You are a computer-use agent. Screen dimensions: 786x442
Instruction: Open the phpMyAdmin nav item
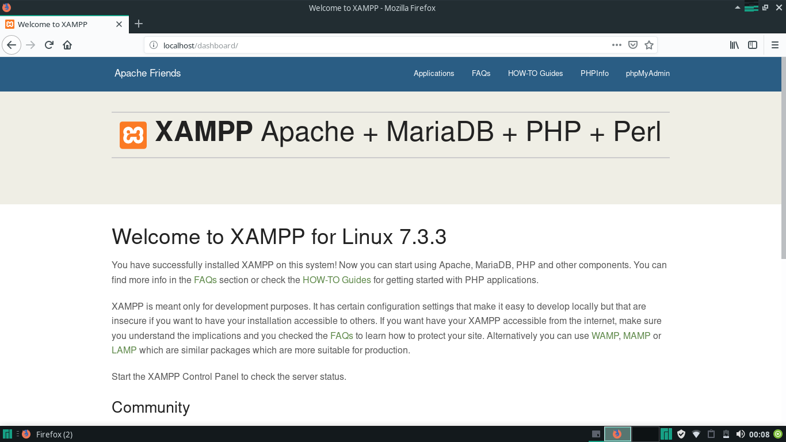[x=648, y=73]
